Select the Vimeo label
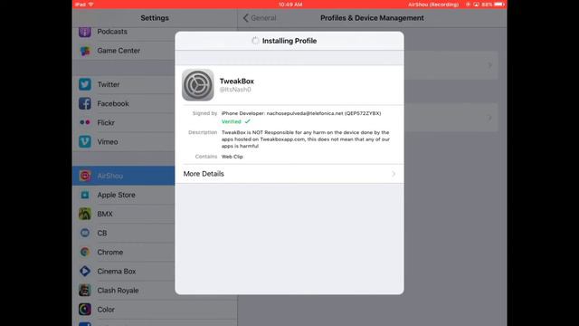579x326 pixels. point(108,141)
